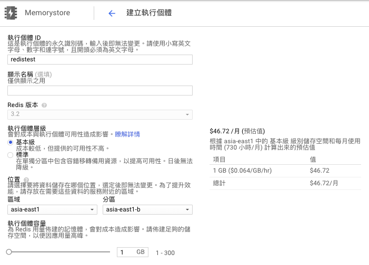Open the 區域 asia-east1 dropdown
Viewport: 369px width, 265px height.
[x=52, y=209]
